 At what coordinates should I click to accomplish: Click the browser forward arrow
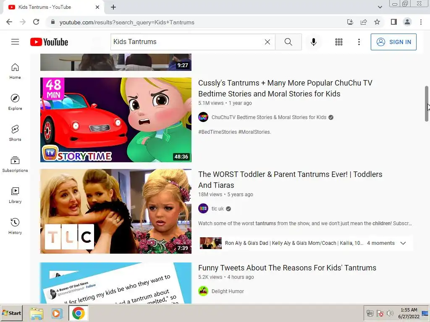tap(23, 22)
